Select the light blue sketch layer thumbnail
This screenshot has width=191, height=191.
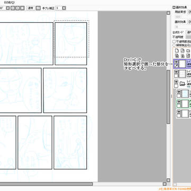(x=185, y=94)
